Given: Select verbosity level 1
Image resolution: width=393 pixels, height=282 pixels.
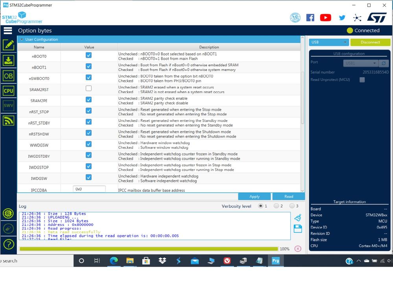Looking at the screenshot, I should click(261, 206).
